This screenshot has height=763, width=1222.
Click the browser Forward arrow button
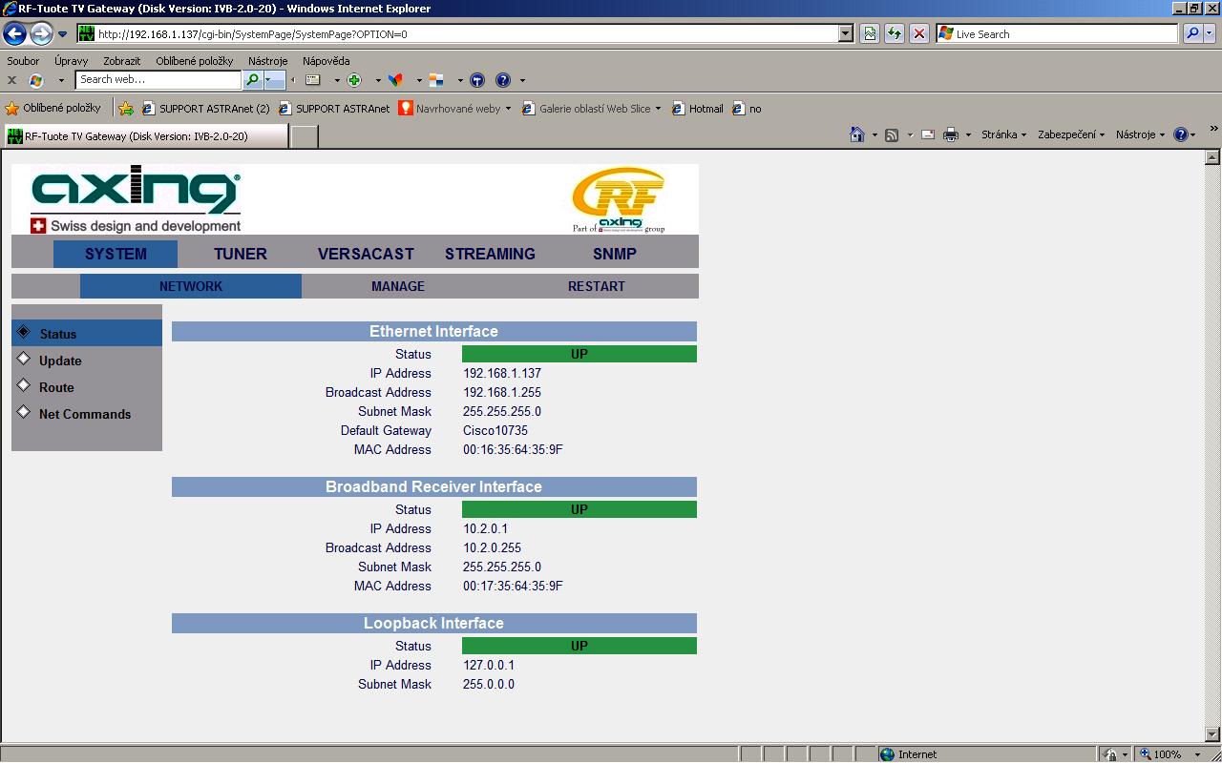[x=41, y=34]
